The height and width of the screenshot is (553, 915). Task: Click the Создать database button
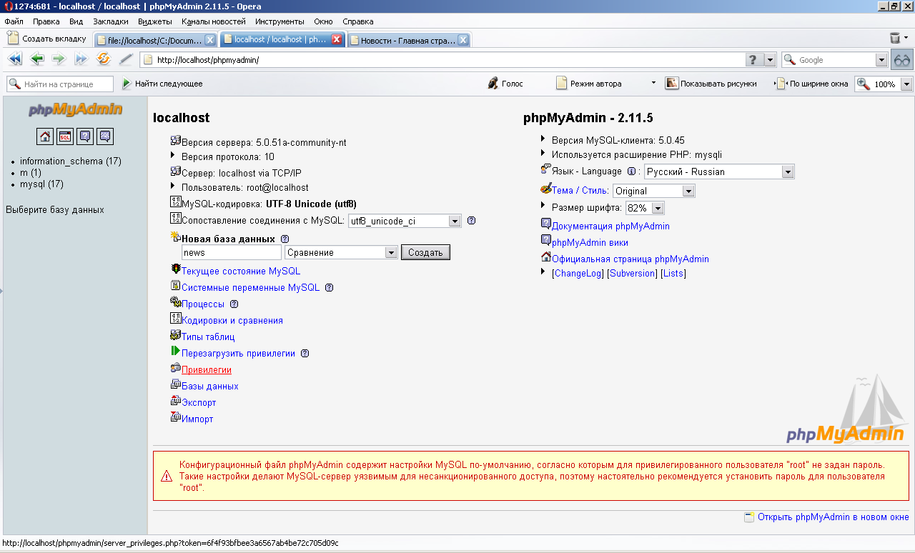point(425,252)
